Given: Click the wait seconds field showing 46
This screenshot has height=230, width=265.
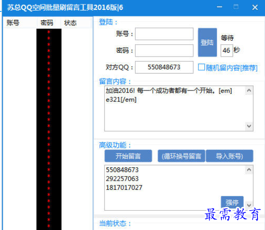Looking at the screenshot, I should pos(227,51).
